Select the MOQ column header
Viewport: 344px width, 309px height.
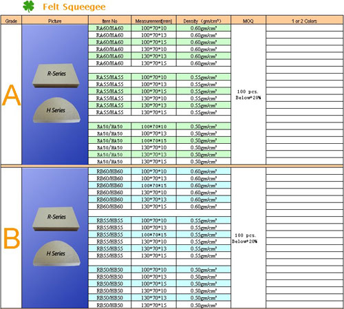(248, 21)
